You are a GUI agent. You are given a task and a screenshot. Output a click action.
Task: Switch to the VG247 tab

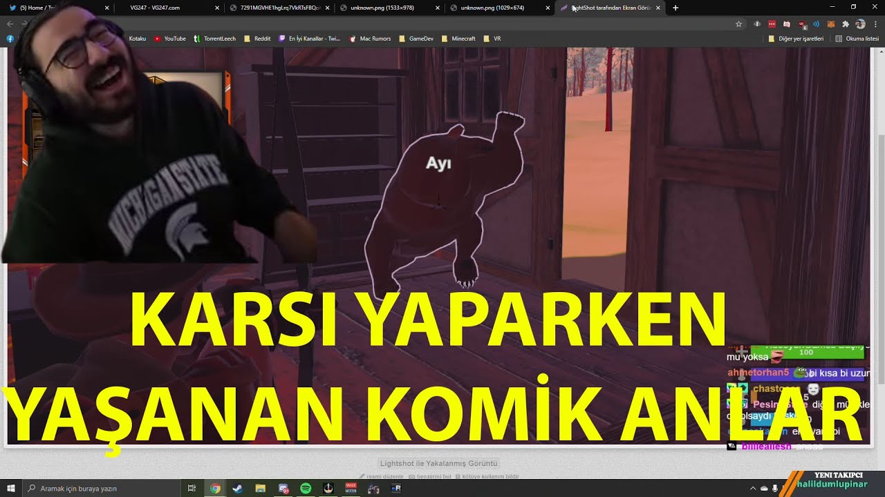point(170,8)
